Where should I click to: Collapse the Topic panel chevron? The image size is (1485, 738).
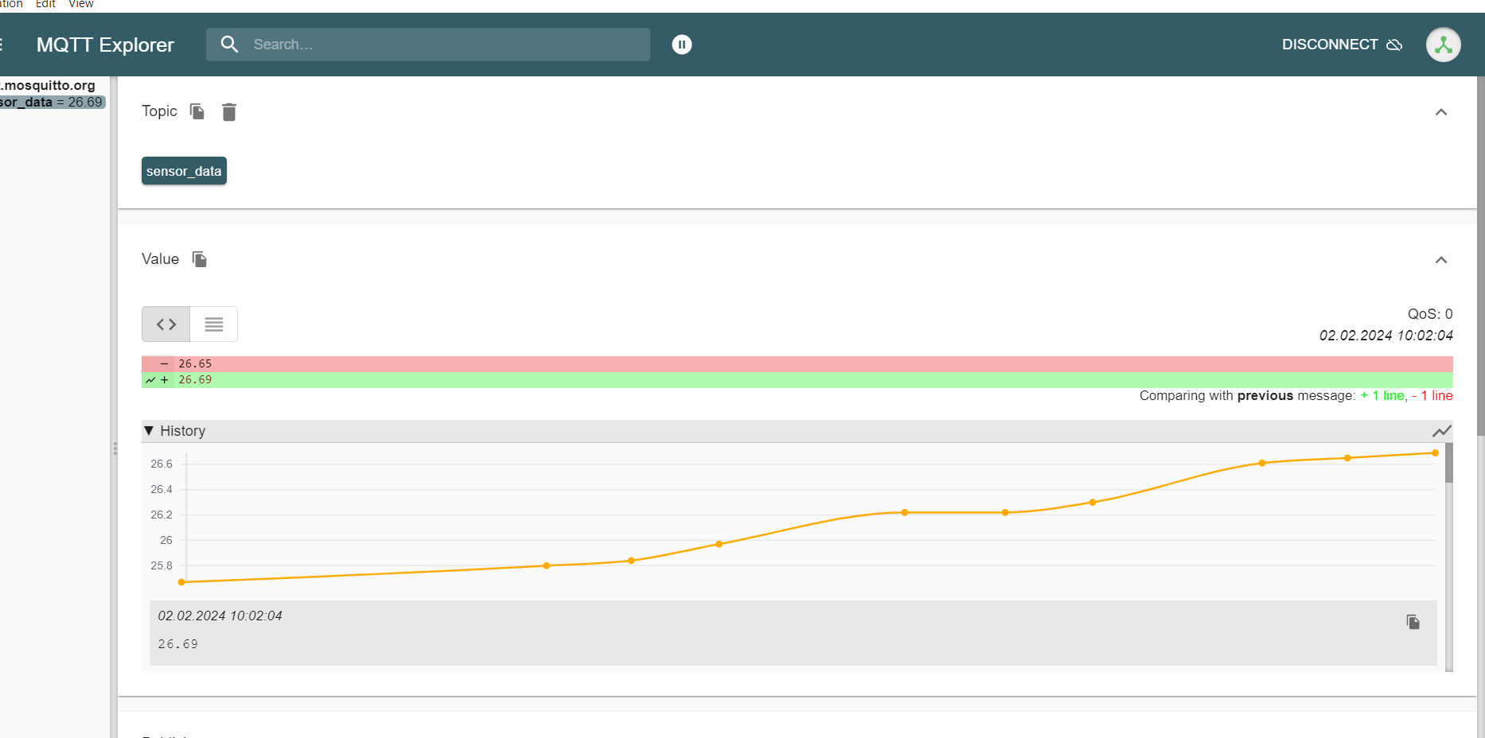click(1441, 112)
